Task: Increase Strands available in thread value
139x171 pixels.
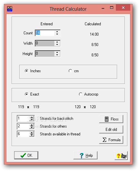Action: 32,133
